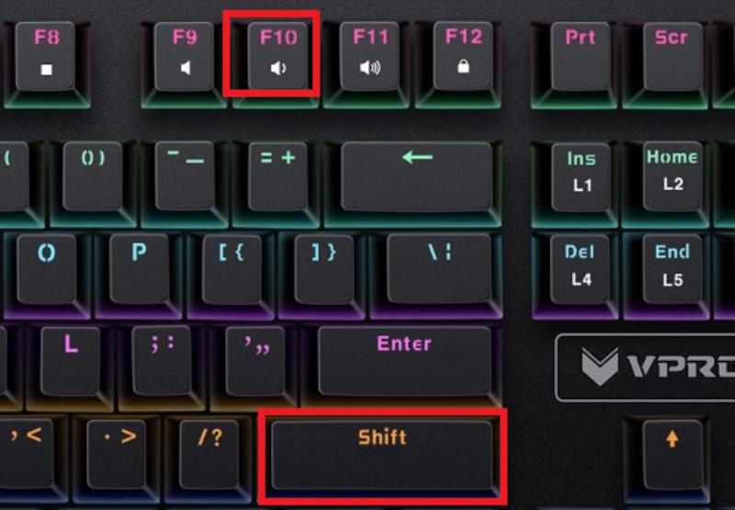
Task: Click the F8 stop key
Action: (x=45, y=56)
